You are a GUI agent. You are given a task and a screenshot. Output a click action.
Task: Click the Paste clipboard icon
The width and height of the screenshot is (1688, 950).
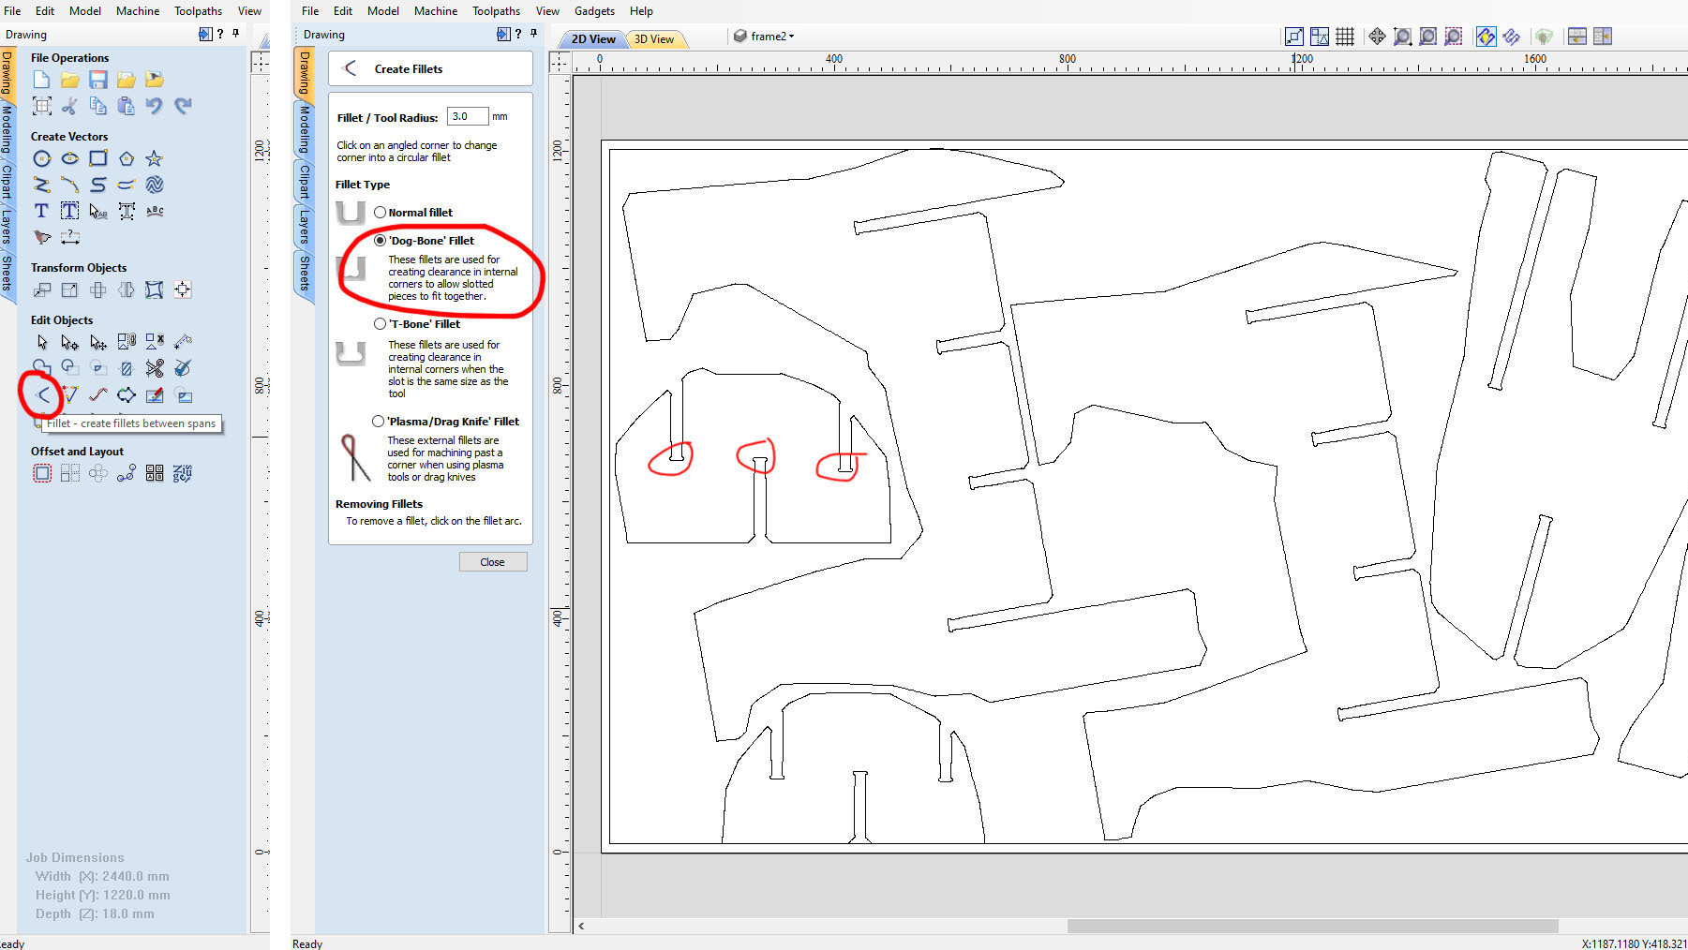126,106
